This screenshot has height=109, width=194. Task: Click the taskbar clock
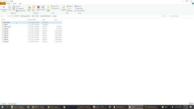(x=185, y=107)
